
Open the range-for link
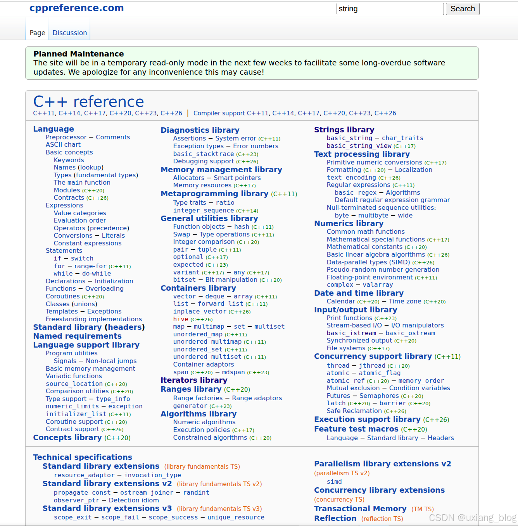(90, 266)
